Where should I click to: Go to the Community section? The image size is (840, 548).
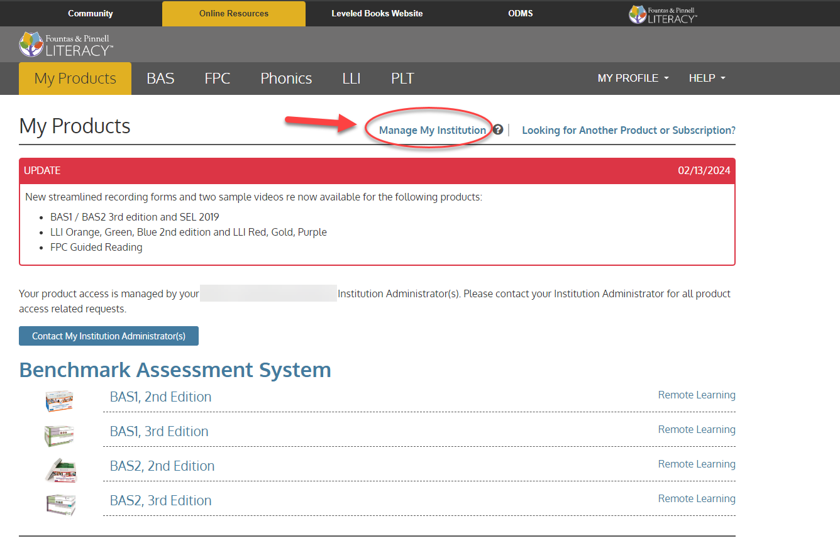point(90,13)
